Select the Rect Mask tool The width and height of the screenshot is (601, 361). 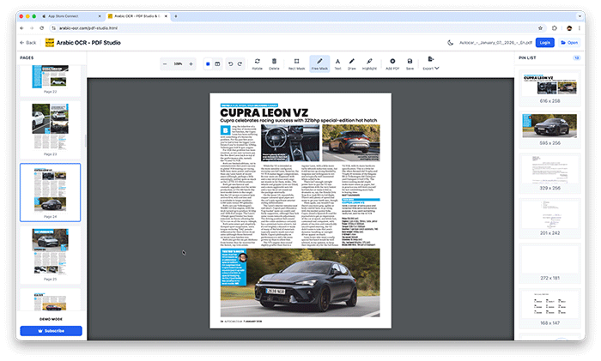296,63
